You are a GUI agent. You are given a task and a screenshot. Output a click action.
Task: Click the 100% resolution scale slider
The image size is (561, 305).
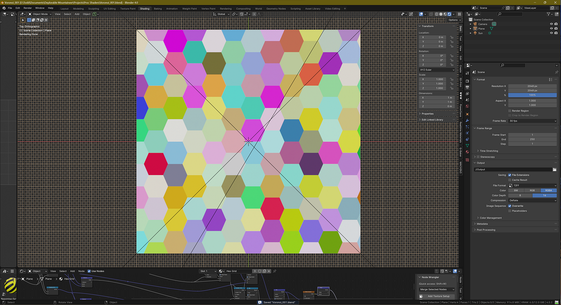[x=532, y=95]
